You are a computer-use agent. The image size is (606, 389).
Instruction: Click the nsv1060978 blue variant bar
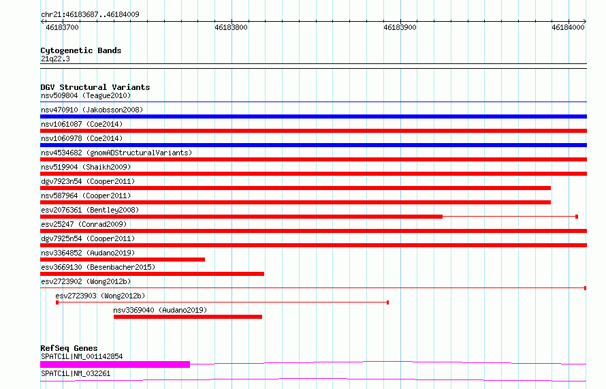coord(313,145)
